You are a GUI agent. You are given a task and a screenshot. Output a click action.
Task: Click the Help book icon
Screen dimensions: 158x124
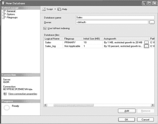tap(59, 9)
